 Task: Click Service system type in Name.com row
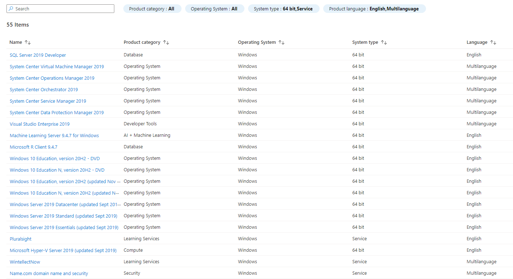[359, 273]
